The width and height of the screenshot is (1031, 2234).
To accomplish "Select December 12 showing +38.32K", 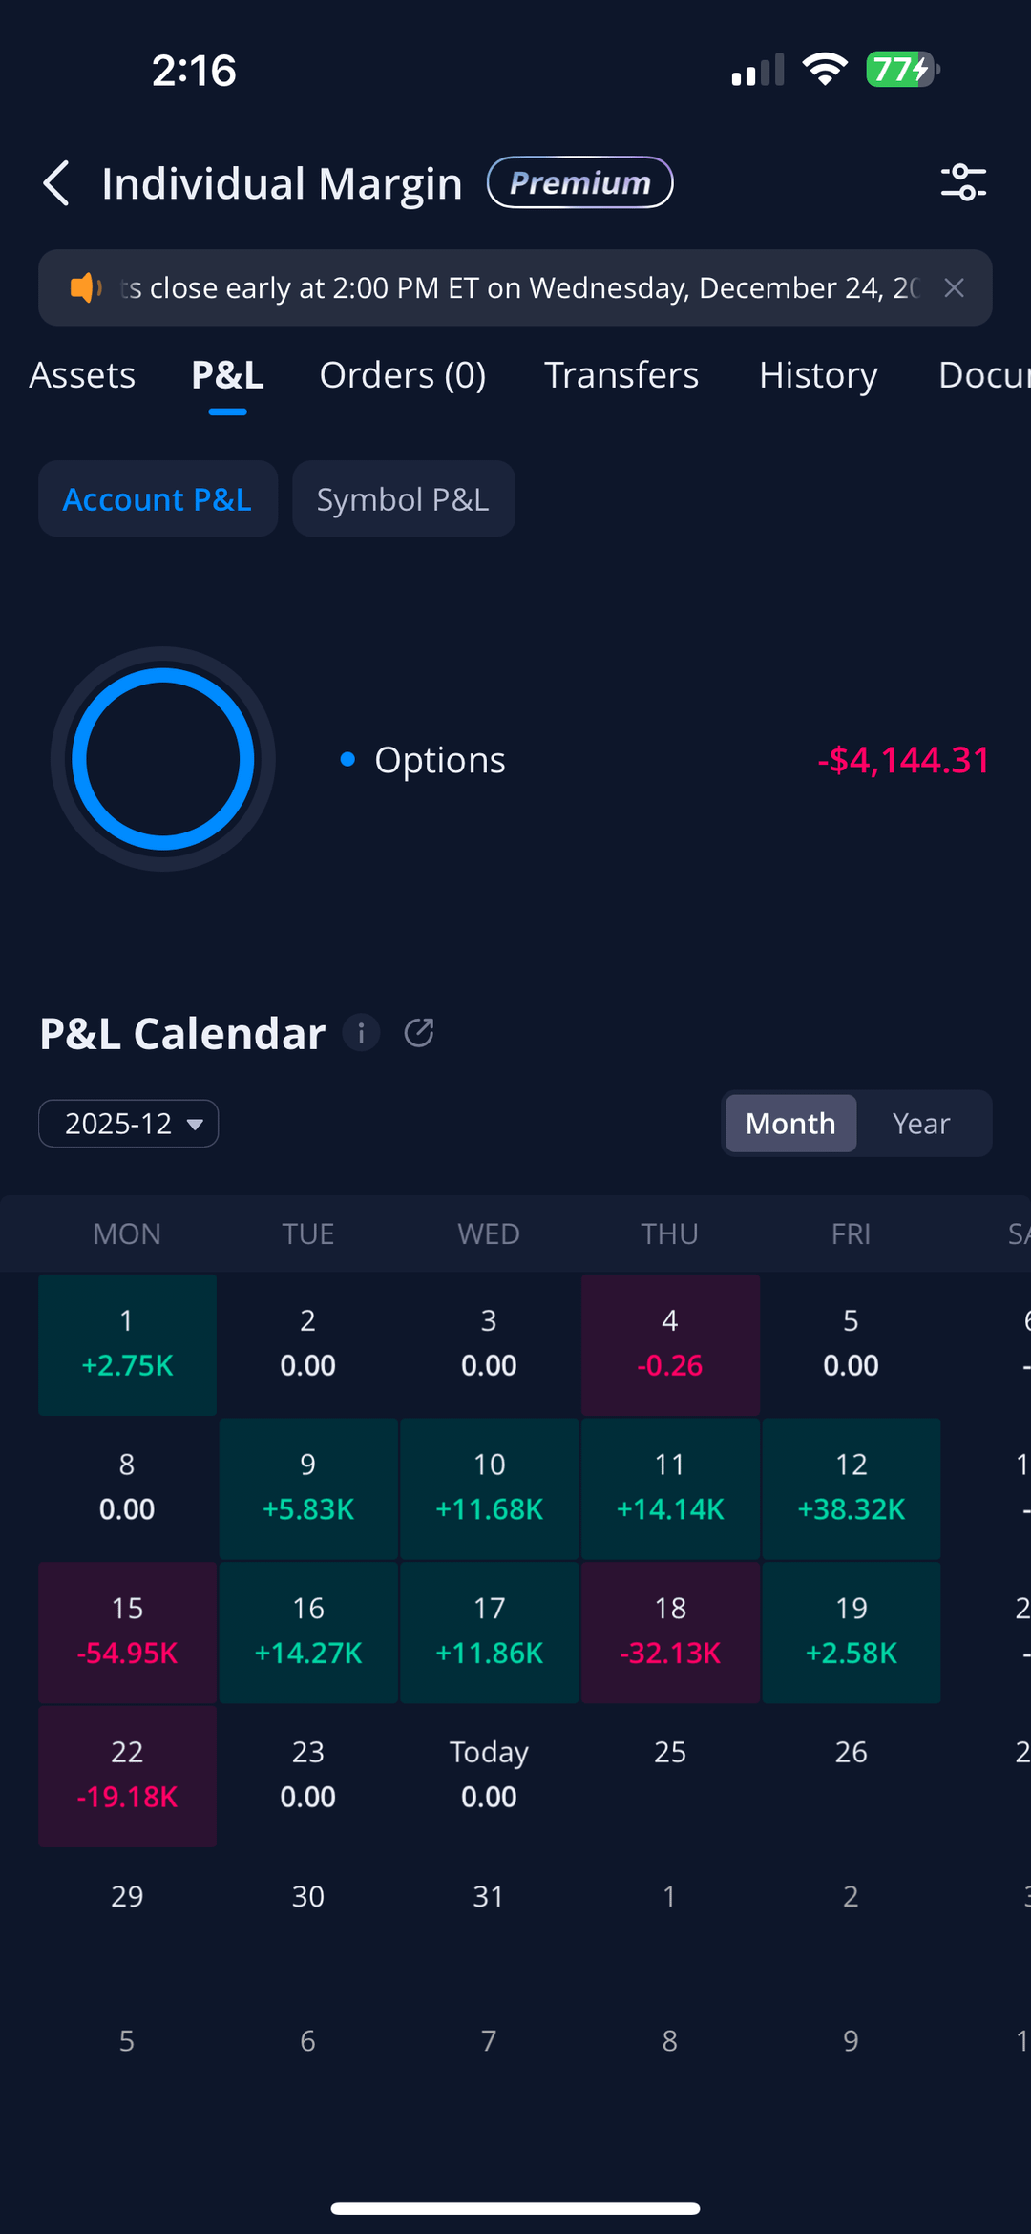I will click(x=852, y=1487).
